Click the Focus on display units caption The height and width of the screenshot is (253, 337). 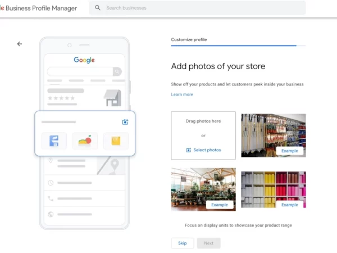238,225
